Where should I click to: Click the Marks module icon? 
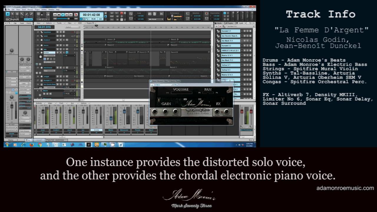click(48, 14)
